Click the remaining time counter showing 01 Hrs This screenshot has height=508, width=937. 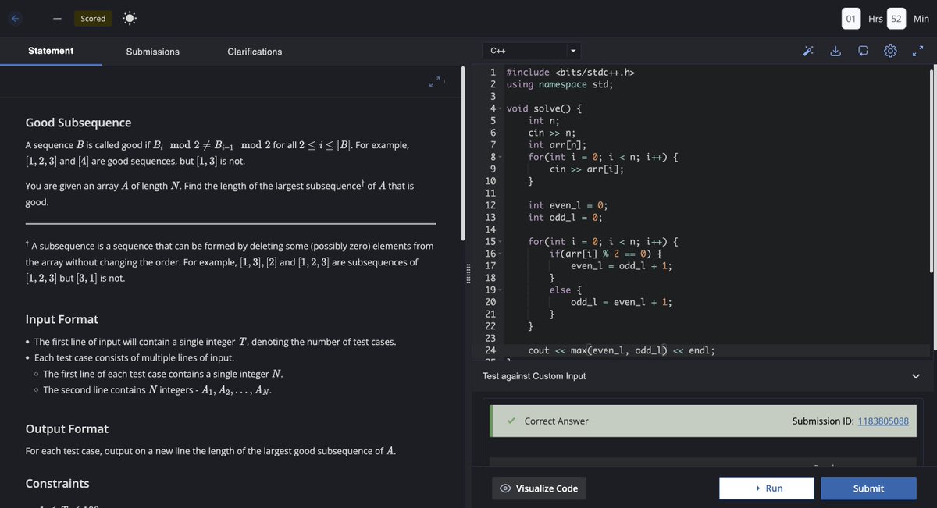(850, 18)
